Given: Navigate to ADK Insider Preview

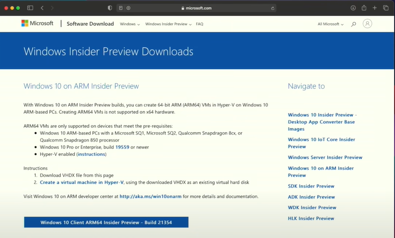Looking at the screenshot, I should point(311,197).
